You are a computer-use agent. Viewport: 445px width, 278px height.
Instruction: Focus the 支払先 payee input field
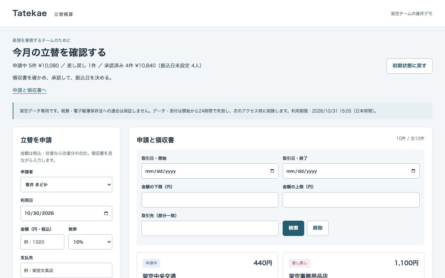[66, 270]
